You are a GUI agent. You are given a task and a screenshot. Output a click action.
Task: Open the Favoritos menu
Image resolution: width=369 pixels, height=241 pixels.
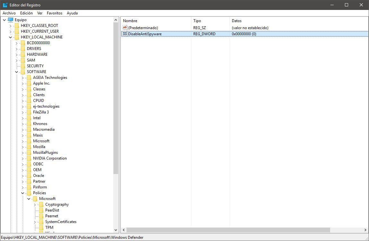point(55,13)
